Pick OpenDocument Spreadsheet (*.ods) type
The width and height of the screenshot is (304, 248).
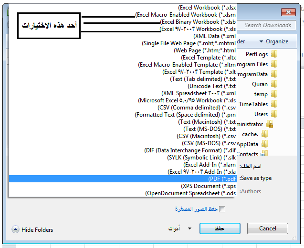[123, 193]
